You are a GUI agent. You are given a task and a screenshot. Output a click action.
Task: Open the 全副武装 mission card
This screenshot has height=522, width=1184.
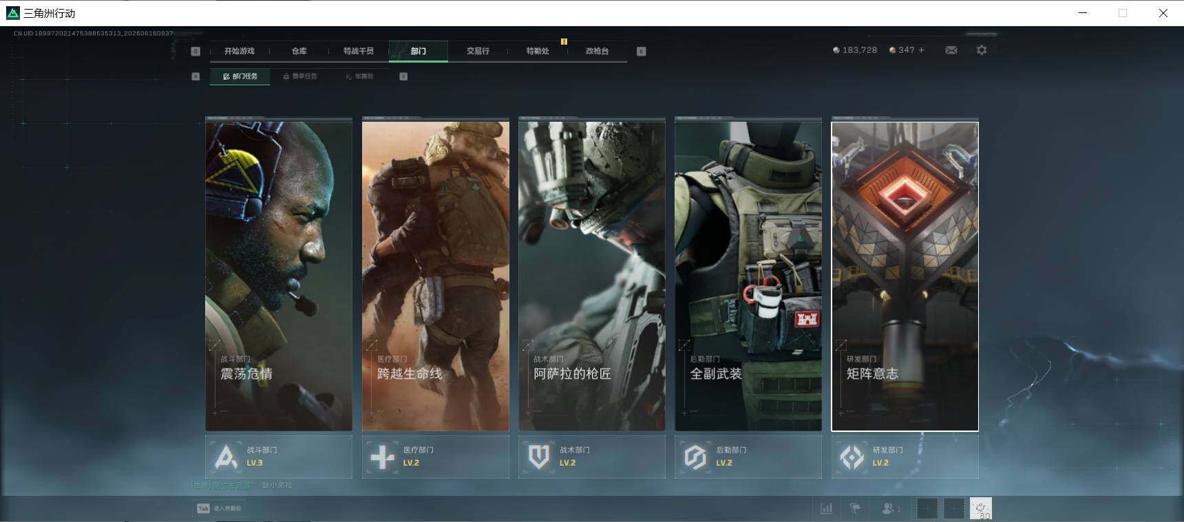[748, 276]
